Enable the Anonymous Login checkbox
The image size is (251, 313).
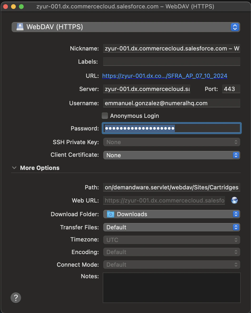click(105, 115)
